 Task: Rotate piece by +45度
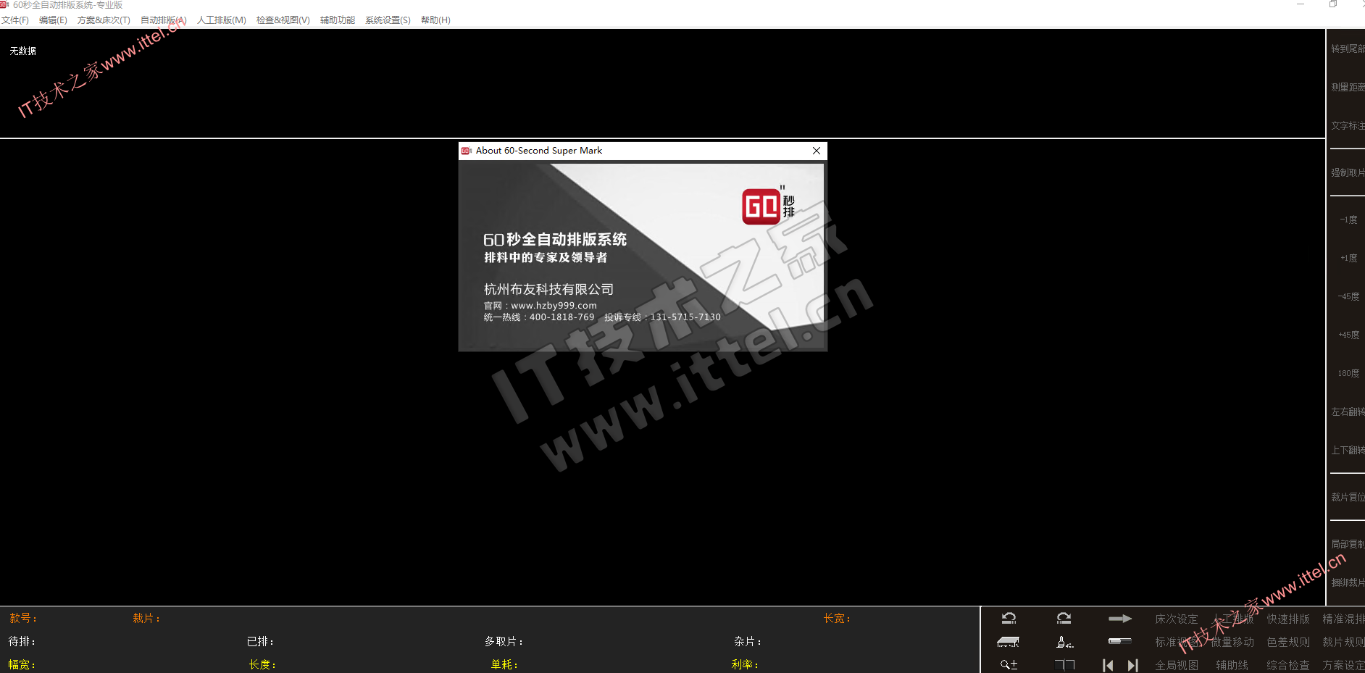(x=1348, y=335)
